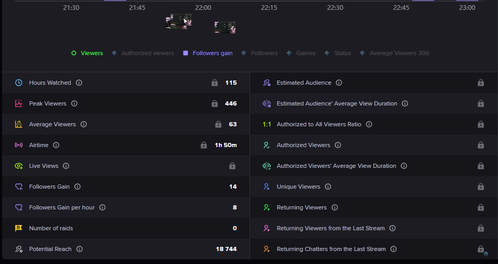The width and height of the screenshot is (498, 264).
Task: Click the Peak Viewers value 446
Action: coord(231,103)
